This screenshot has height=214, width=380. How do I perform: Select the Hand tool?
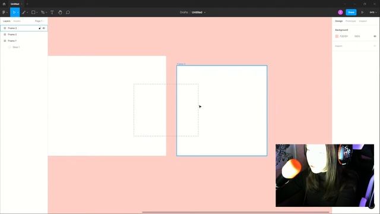60,12
